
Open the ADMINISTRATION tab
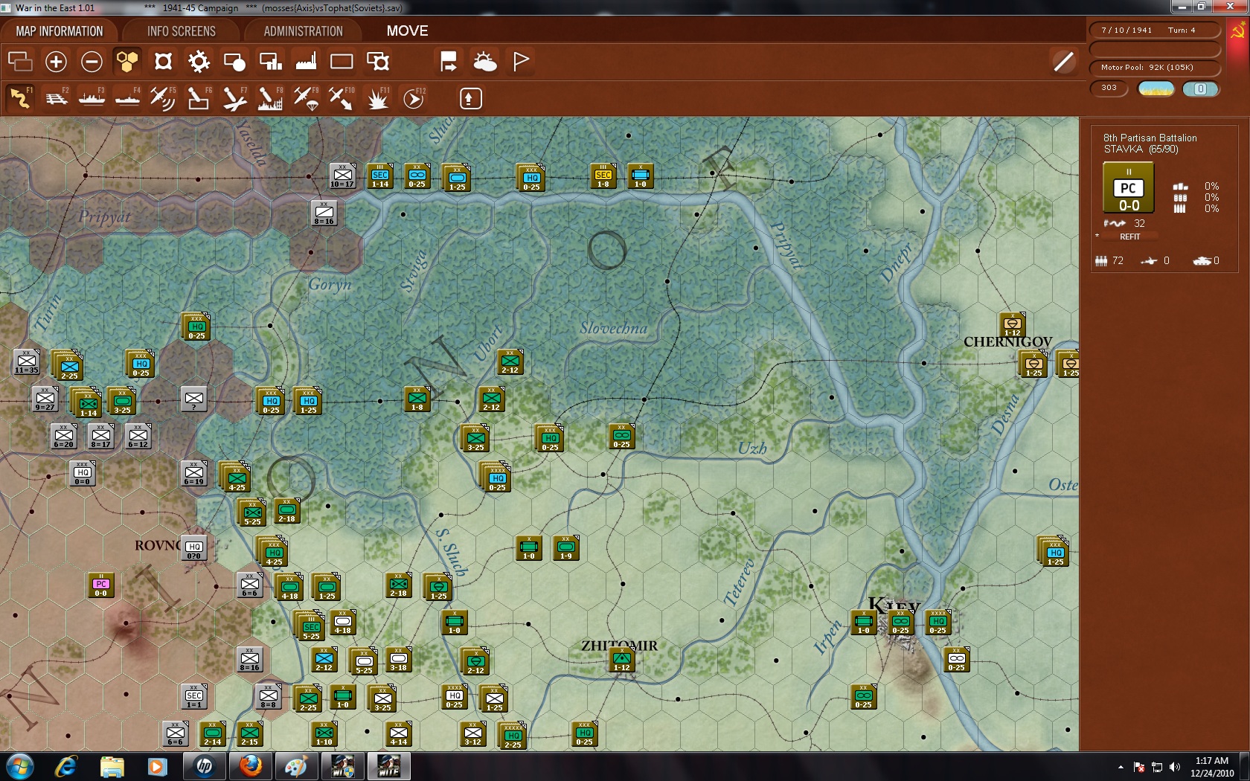pyautogui.click(x=304, y=31)
